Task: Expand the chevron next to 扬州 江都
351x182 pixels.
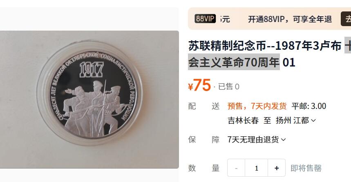Action: point(313,121)
